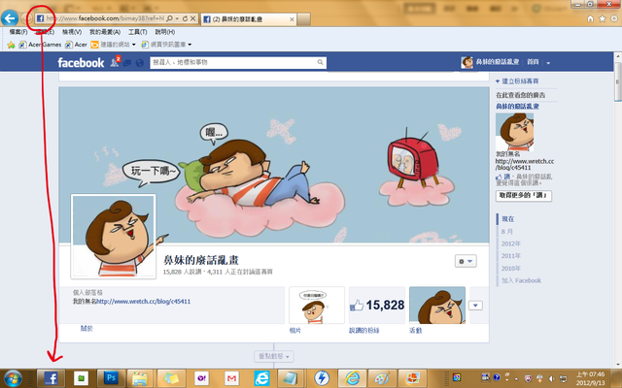Open the Facebook messages icon
The image size is (622, 388).
coord(127,62)
